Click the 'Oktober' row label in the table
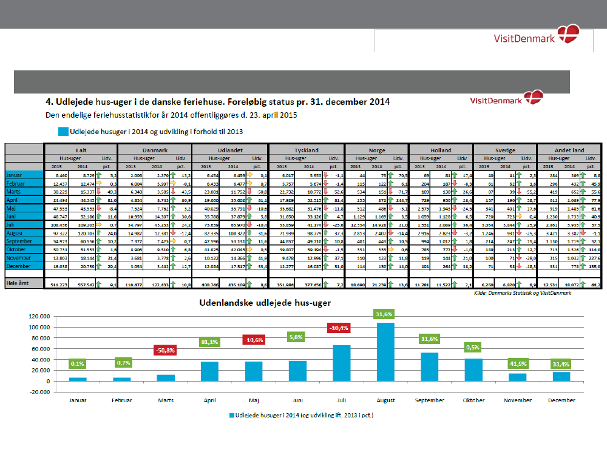The image size is (607, 455). [x=24, y=249]
